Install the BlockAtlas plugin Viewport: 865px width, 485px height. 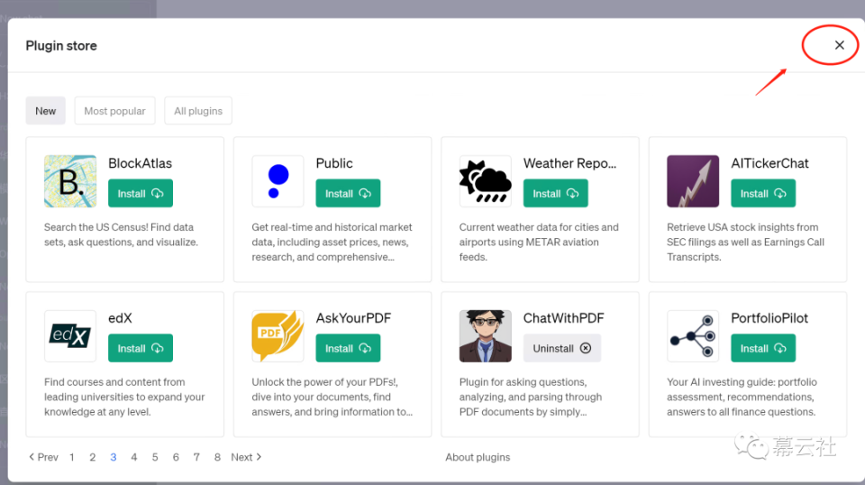coord(141,194)
